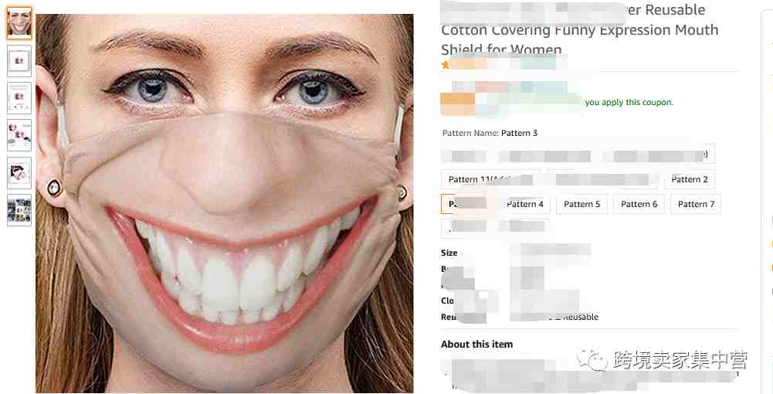Click the 'Pattern Name: Pattern 3' label
This screenshot has width=773, height=394.
click(490, 133)
